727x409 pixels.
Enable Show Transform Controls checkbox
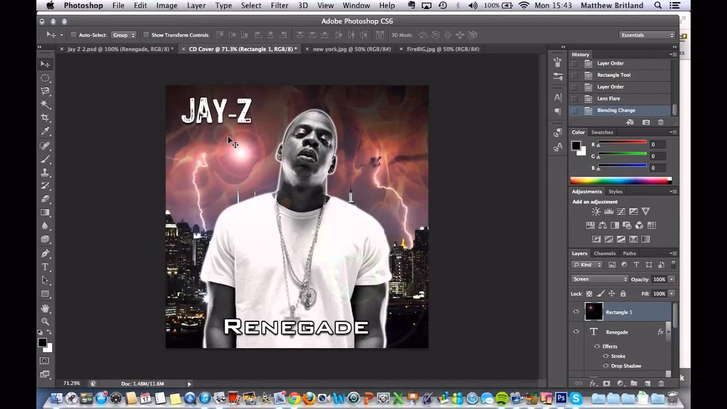coord(146,35)
